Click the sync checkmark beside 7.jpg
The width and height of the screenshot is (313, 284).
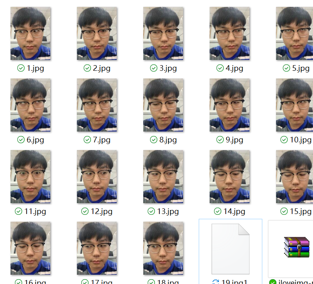(x=87, y=140)
